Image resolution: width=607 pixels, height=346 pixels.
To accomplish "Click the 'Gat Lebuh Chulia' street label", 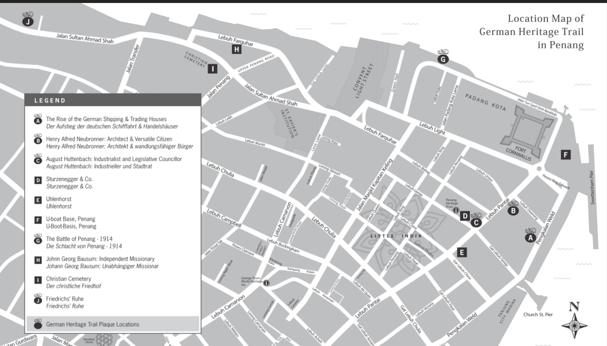I will point(410,319).
